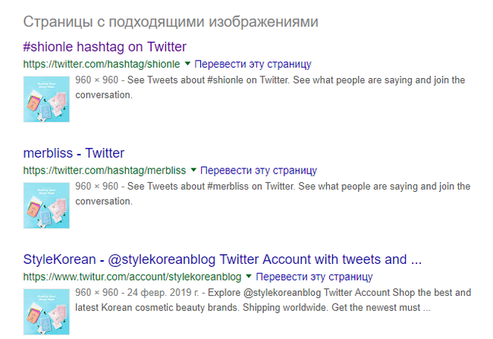Click the twitur.com/account/stylekoreanblog green URL
Screen dimensions: 493x339
(x=132, y=276)
